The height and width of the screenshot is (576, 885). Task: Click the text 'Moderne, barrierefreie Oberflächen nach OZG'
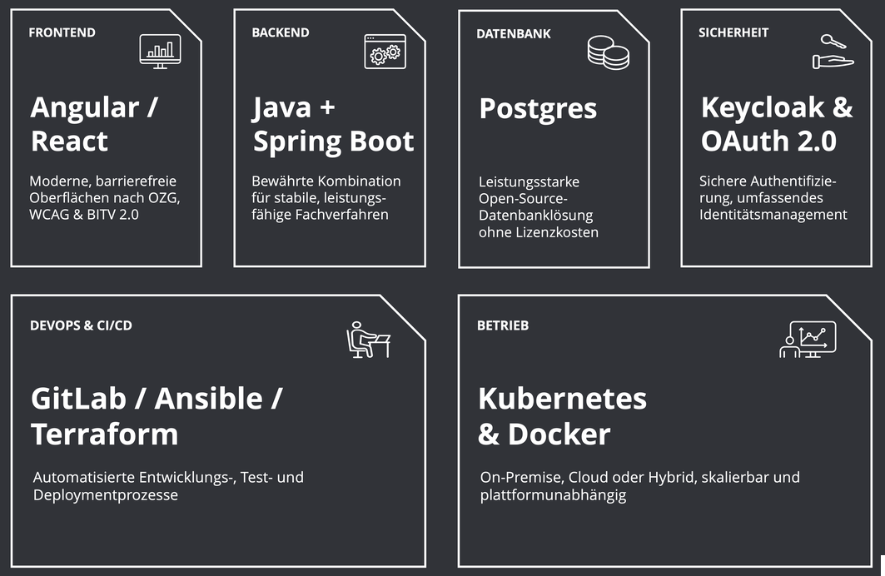coord(105,190)
